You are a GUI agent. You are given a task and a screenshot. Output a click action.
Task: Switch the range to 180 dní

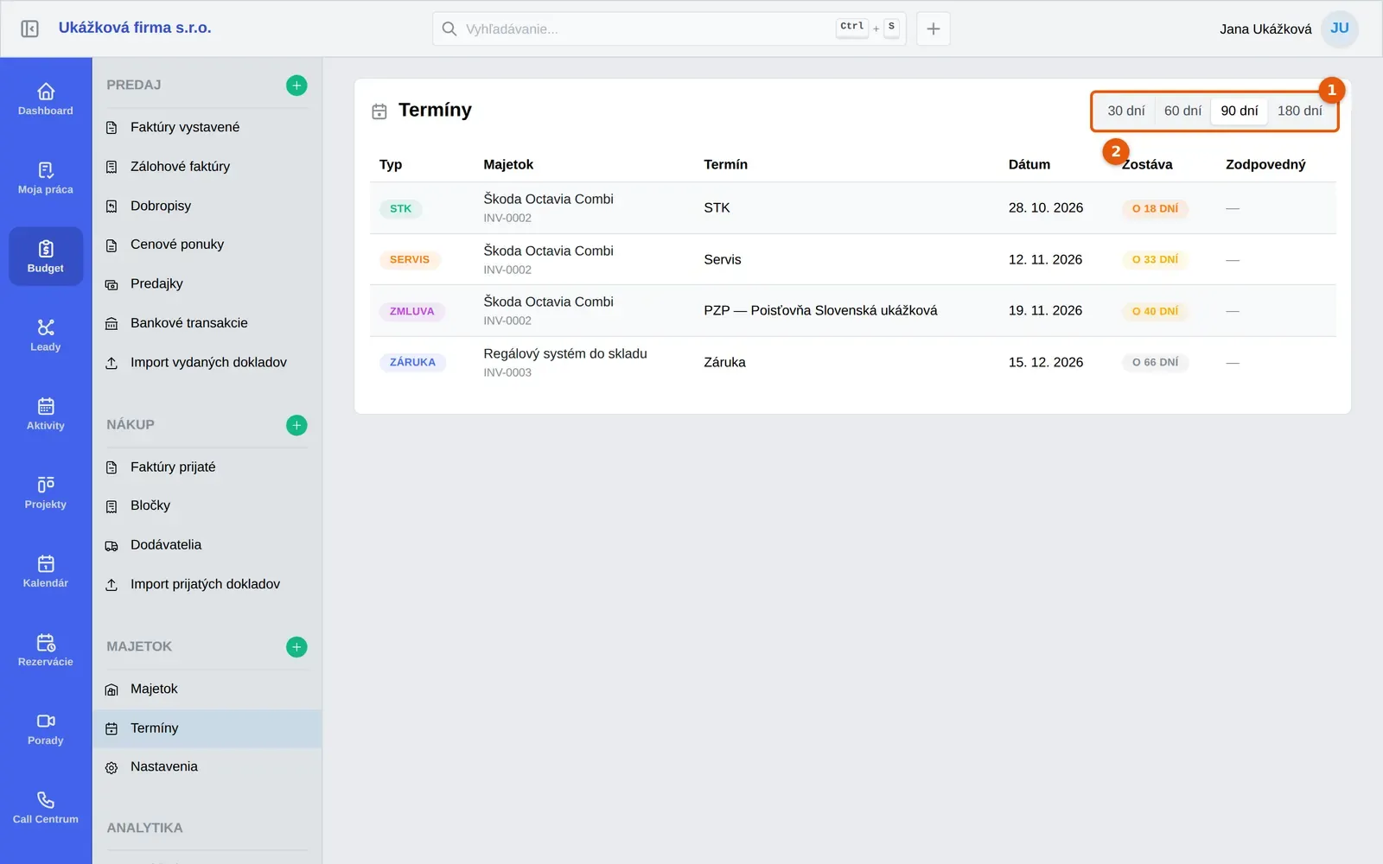[x=1300, y=111]
